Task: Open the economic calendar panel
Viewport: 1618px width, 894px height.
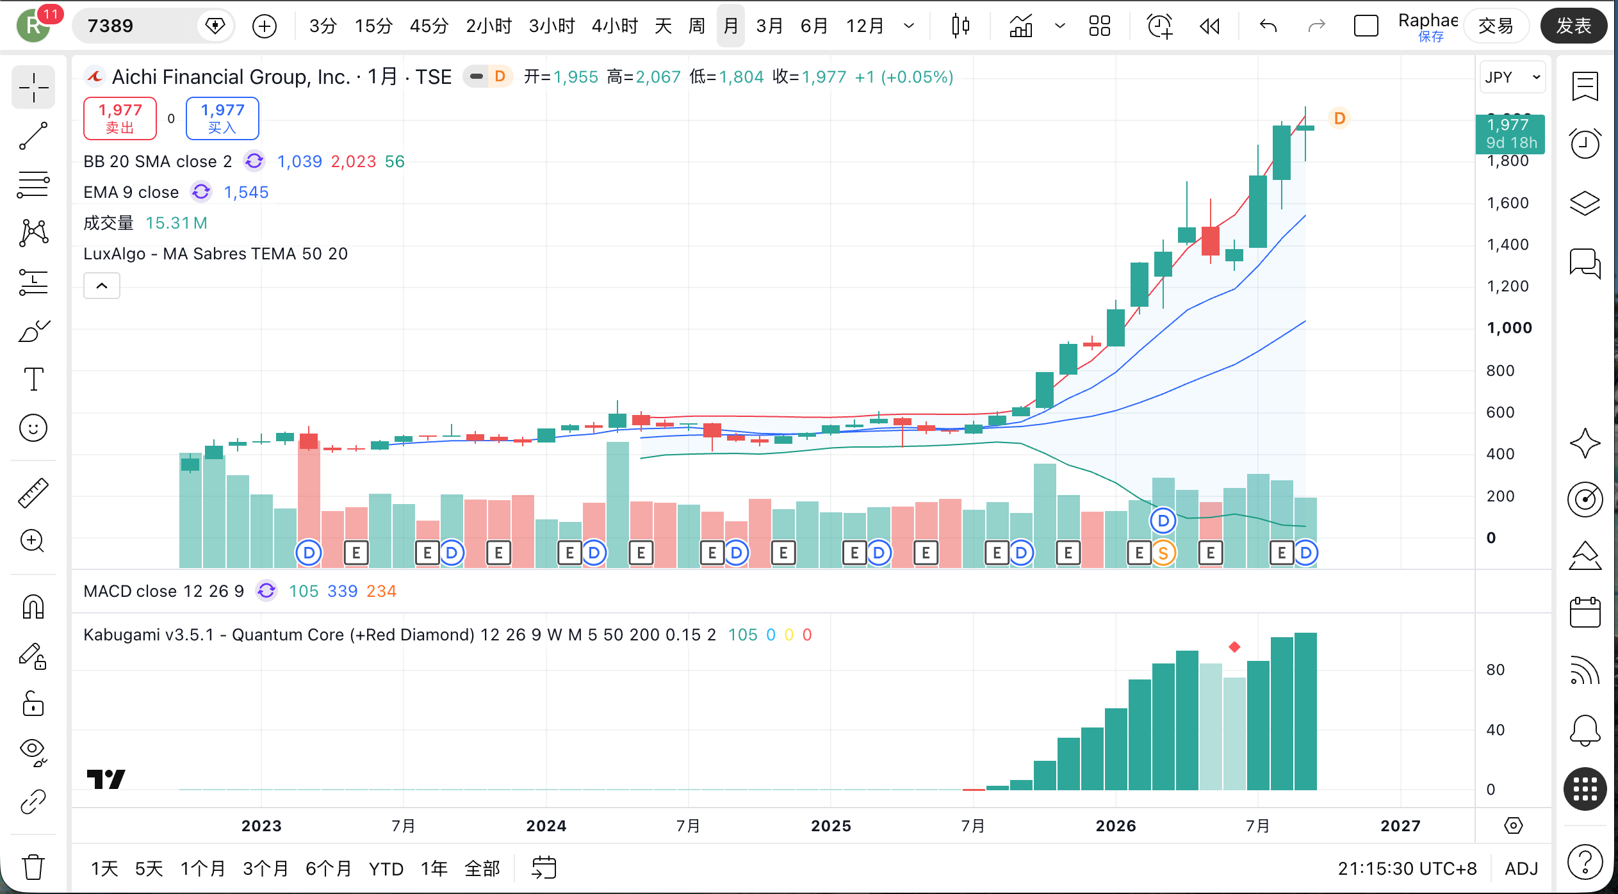Action: (x=1585, y=612)
